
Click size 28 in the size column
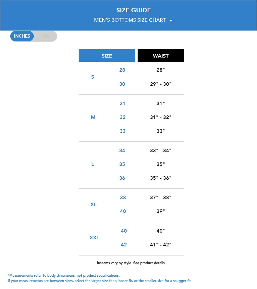coord(122,70)
